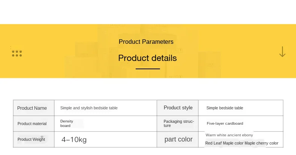296x155 pixels.
Task: Select 'Simple and stylish bedside table' text
Action: point(89,108)
